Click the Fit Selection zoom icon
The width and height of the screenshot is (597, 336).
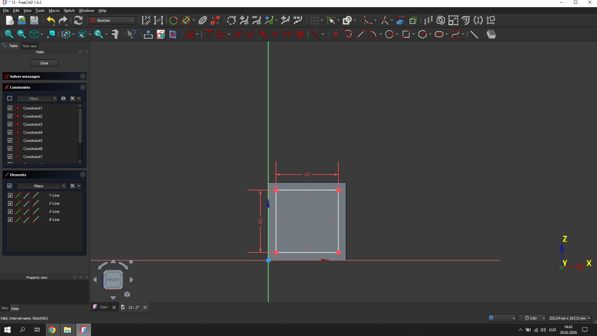(x=21, y=34)
